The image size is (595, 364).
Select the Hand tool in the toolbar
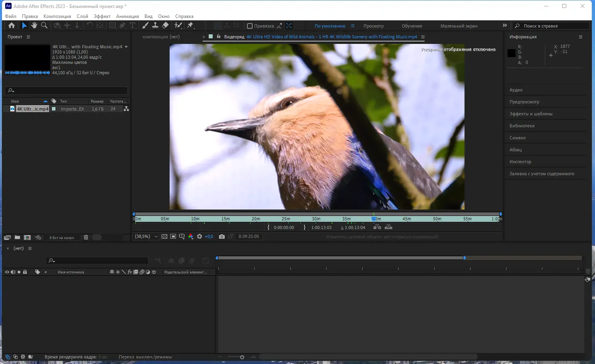[x=34, y=26]
